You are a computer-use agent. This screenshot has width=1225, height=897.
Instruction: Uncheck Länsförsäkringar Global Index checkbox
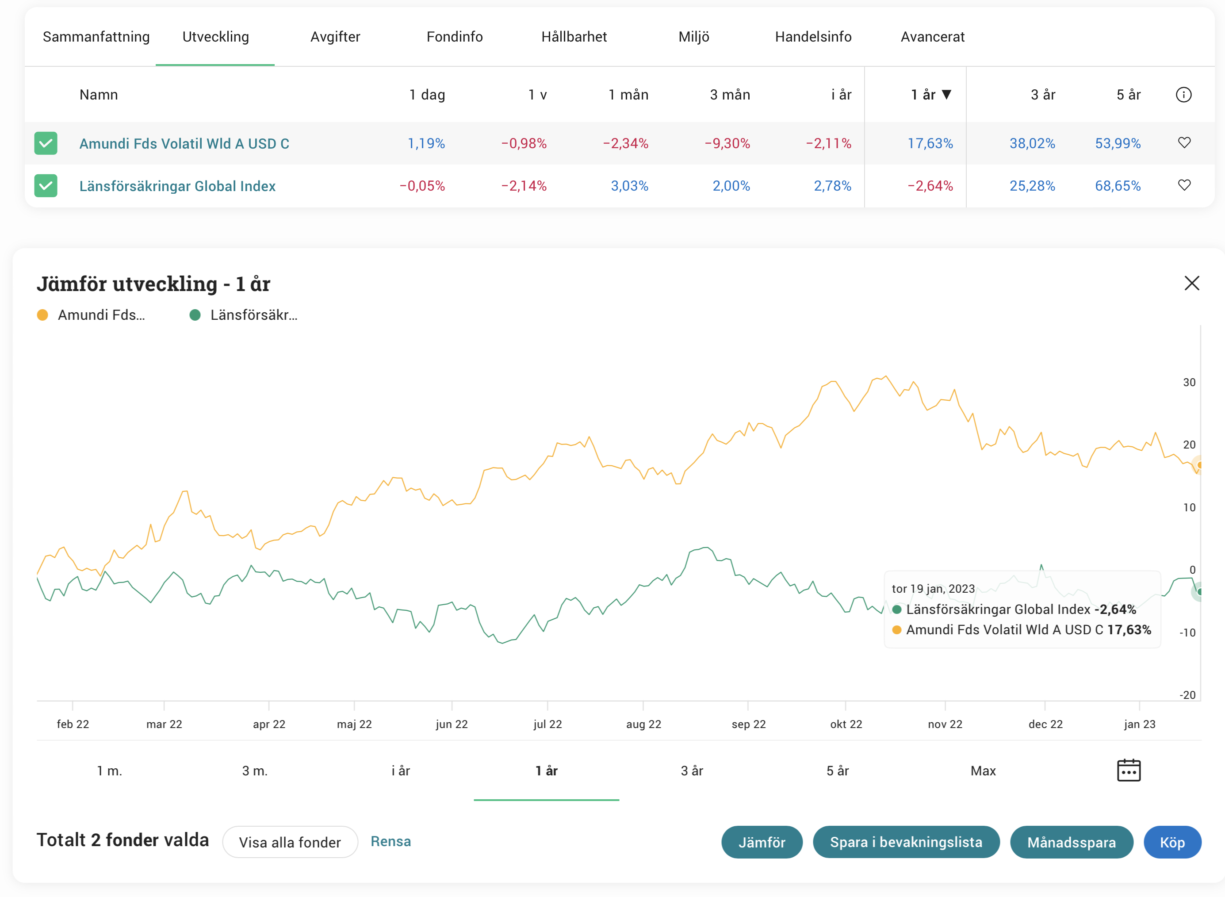pos(46,186)
